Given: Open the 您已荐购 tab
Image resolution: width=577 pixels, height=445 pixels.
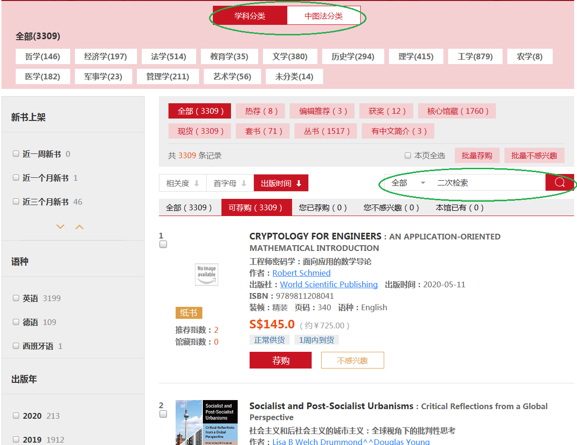Looking at the screenshot, I should point(323,207).
